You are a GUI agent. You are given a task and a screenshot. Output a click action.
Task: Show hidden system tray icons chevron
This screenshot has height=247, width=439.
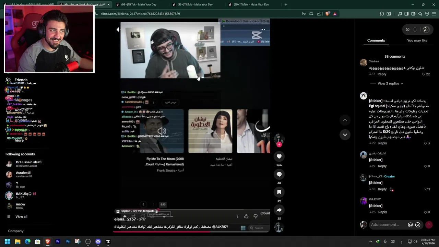[370, 242]
